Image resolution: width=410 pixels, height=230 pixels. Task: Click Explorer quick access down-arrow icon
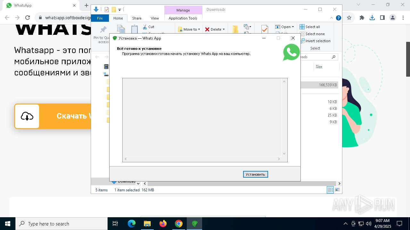point(96,10)
